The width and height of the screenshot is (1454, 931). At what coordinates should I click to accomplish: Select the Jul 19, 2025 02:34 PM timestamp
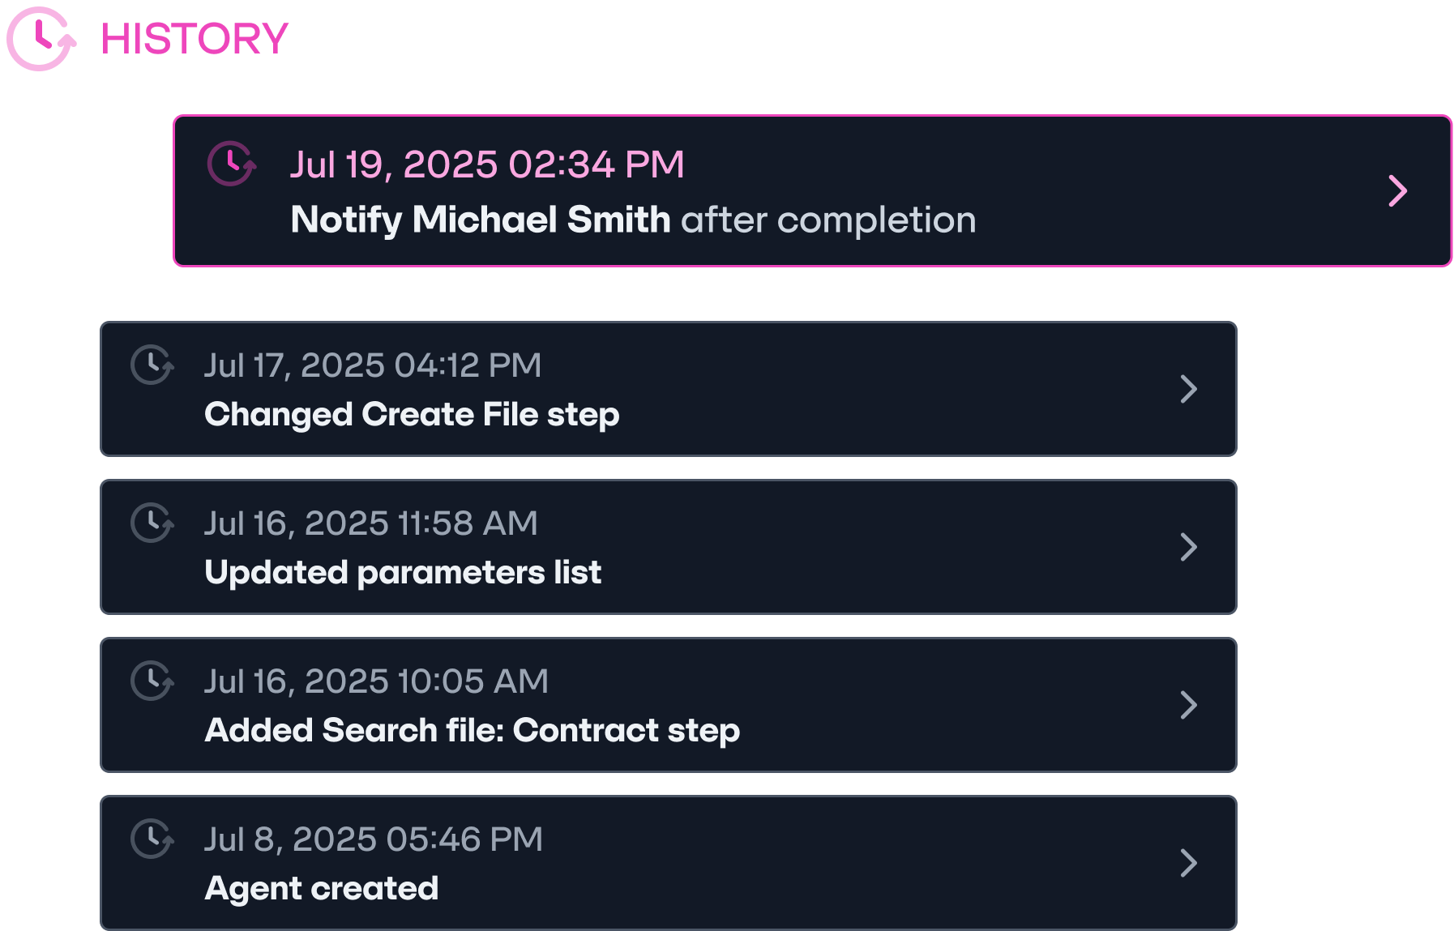pos(487,164)
